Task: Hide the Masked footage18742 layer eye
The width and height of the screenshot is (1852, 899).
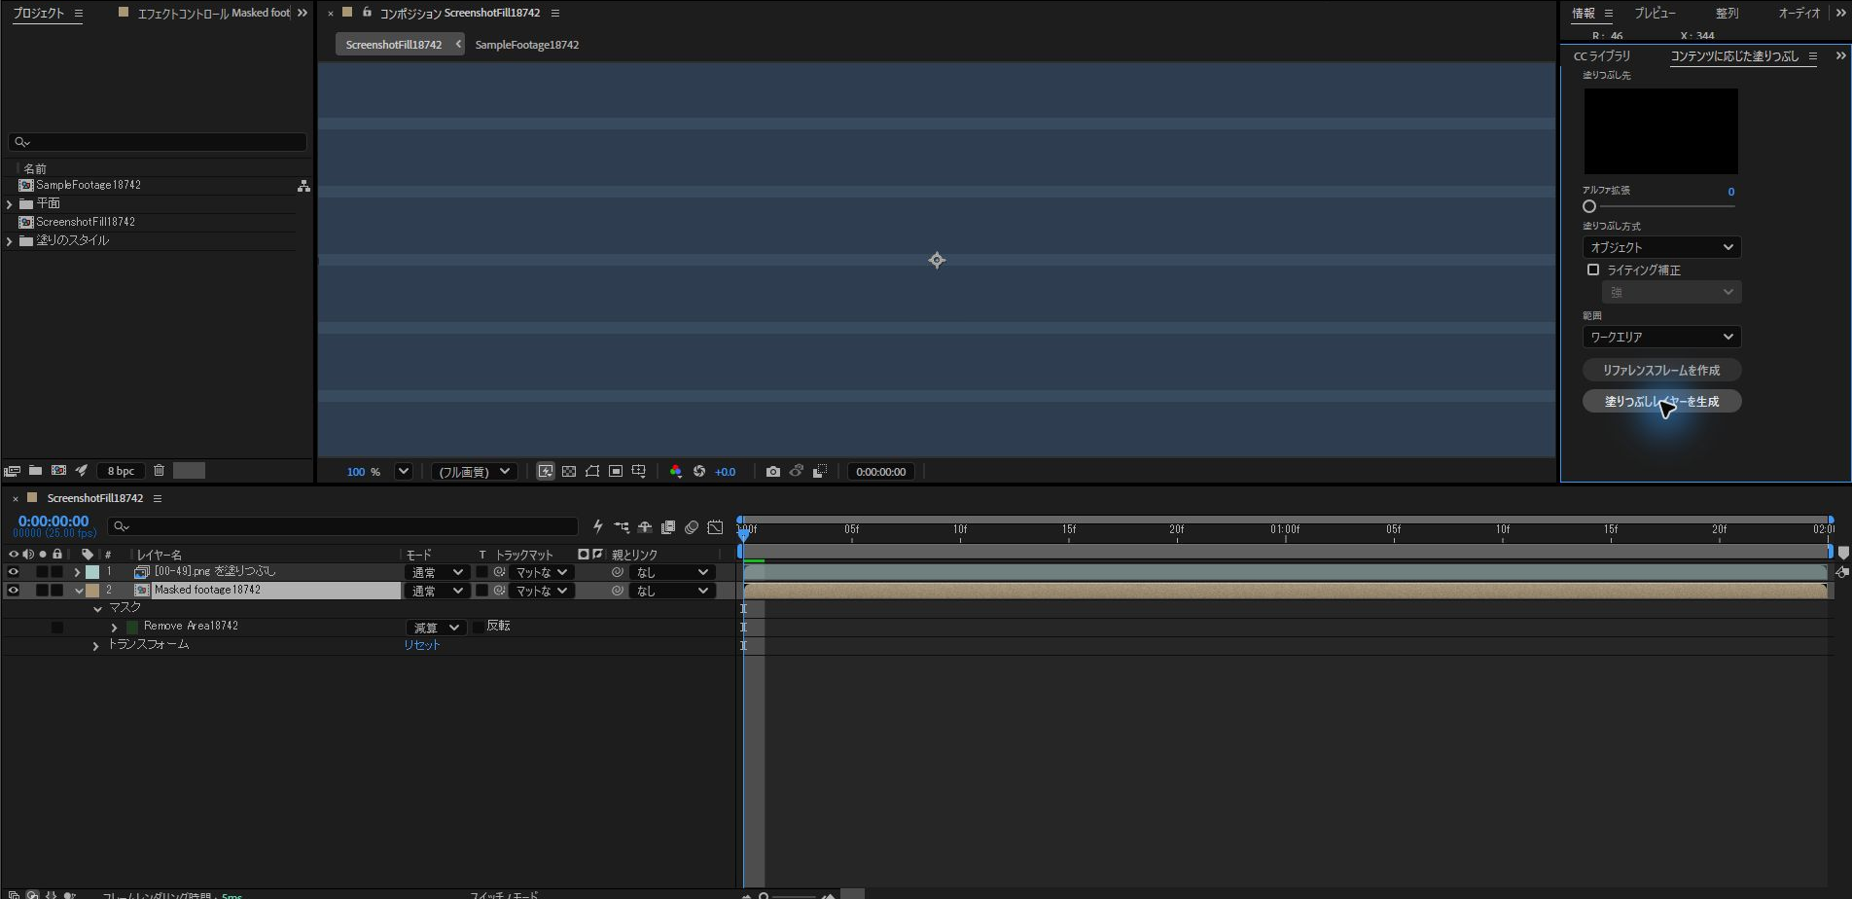Action: (14, 591)
